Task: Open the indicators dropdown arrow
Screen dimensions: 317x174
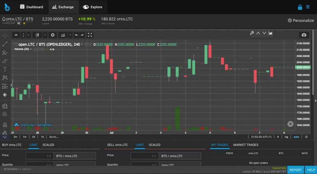Action: (x=70, y=35)
